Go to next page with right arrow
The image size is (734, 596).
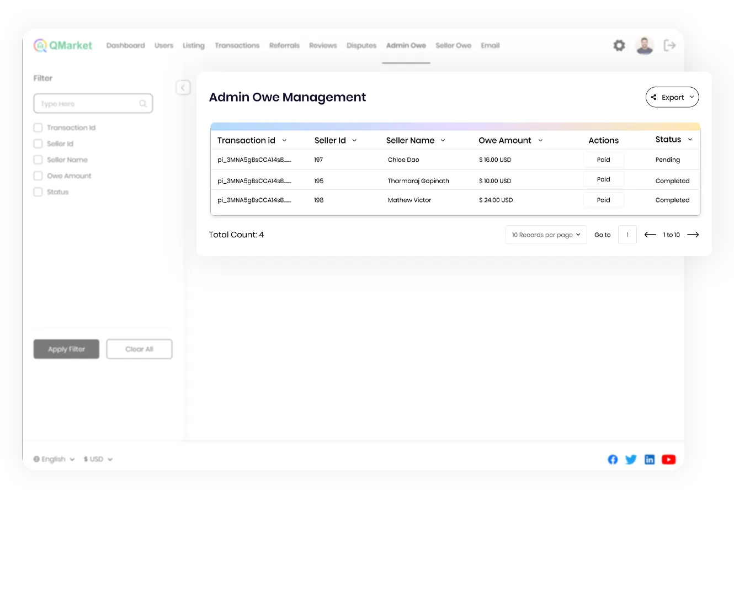pyautogui.click(x=693, y=235)
